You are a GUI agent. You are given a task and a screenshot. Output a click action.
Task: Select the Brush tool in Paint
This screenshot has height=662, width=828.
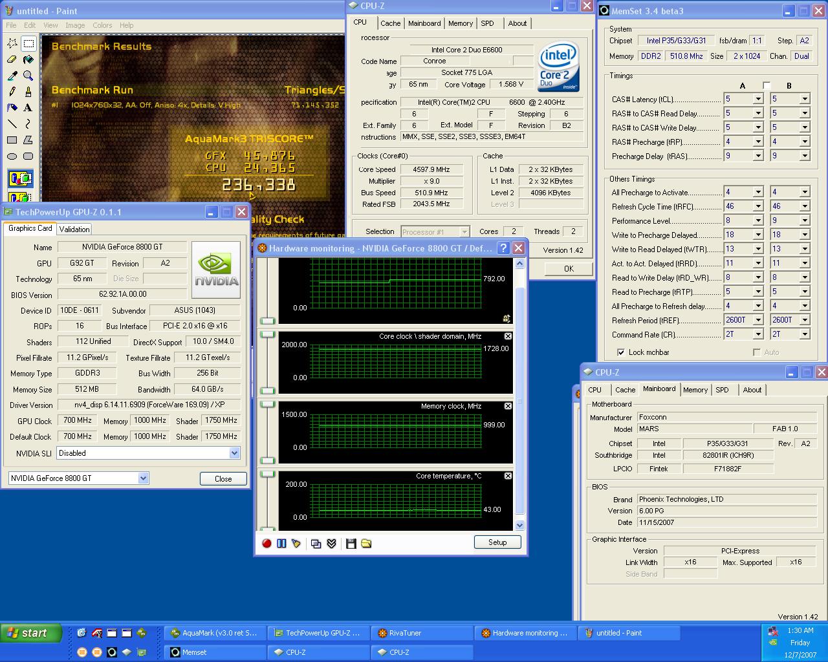tap(28, 92)
